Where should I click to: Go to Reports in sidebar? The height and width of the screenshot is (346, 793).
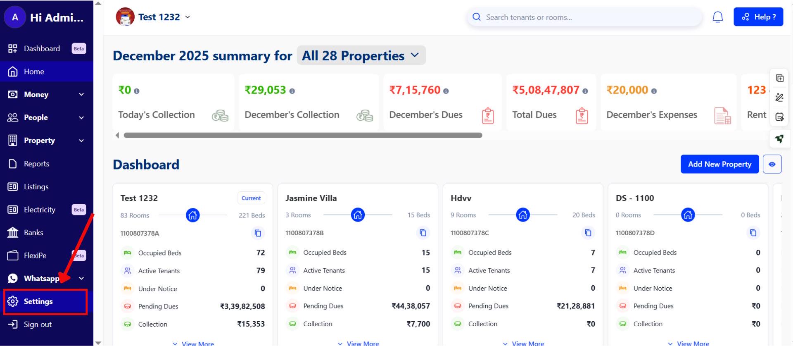coord(36,164)
